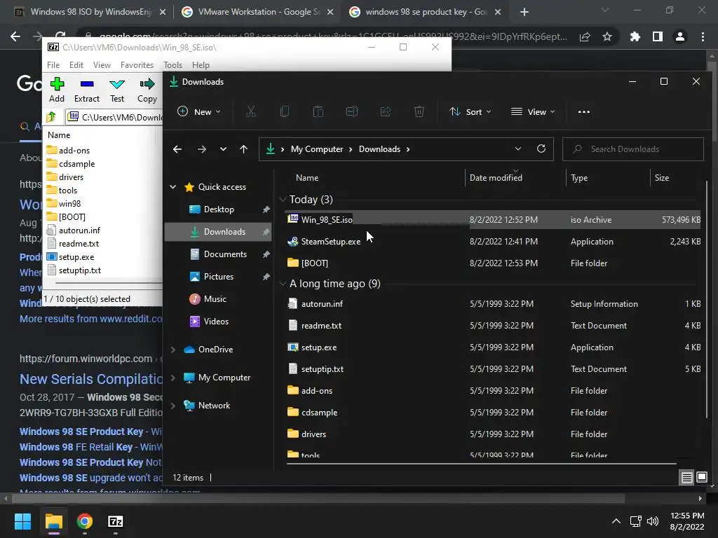Click the Cut icon in Downloads toolbar
718x538 pixels.
(251, 111)
